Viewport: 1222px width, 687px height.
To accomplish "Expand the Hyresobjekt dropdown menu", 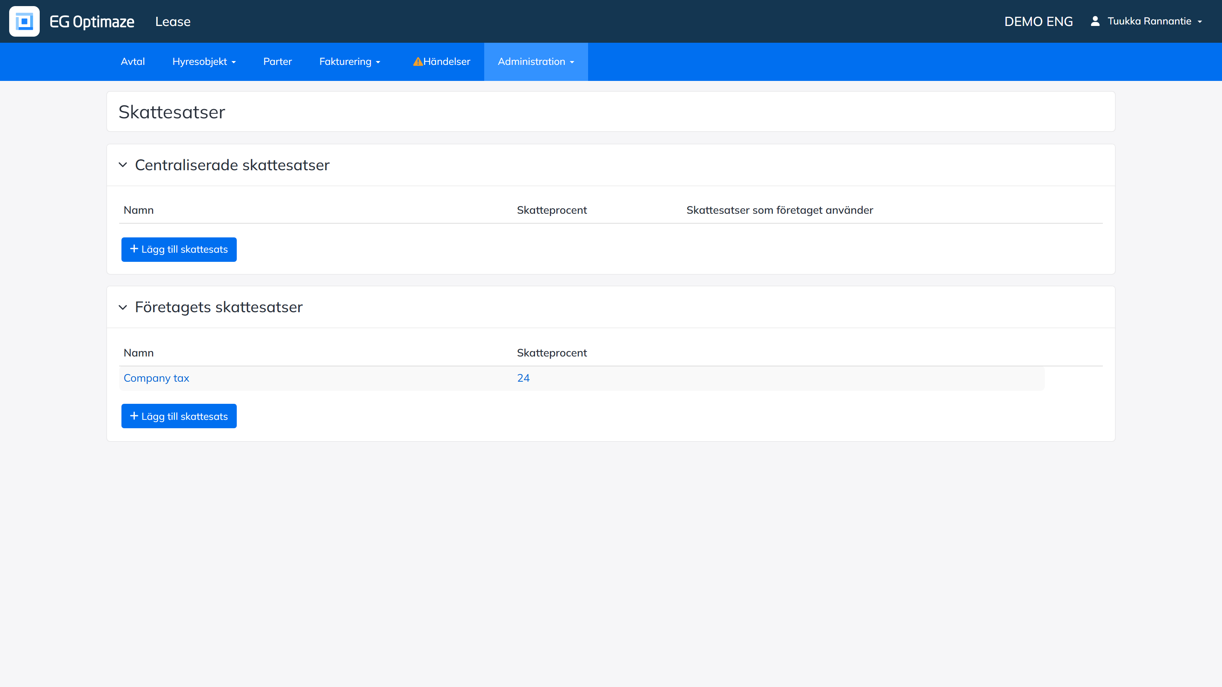I will point(204,61).
